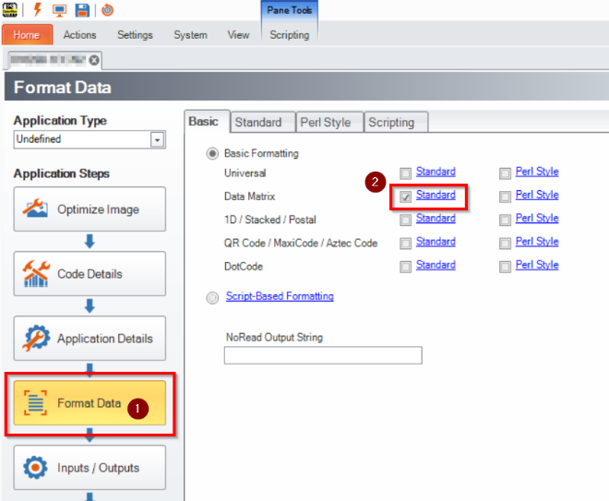Enable Universal Standard formatting checkbox
The height and width of the screenshot is (501, 609).
coord(406,173)
